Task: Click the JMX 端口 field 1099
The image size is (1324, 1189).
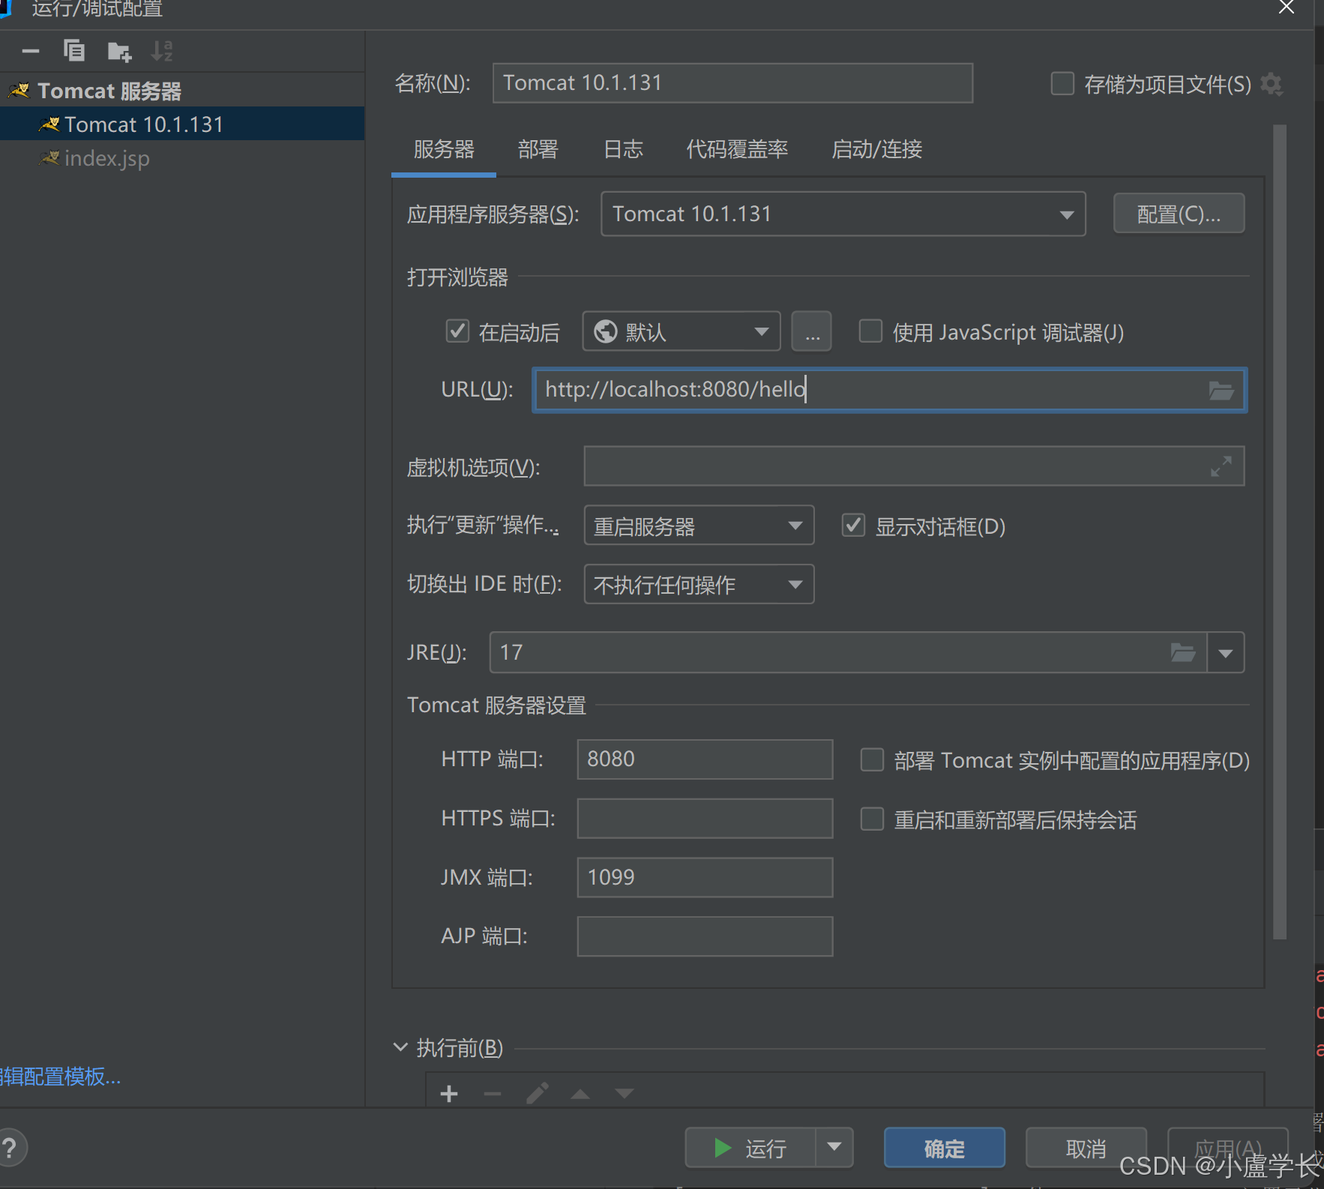Action: click(705, 877)
